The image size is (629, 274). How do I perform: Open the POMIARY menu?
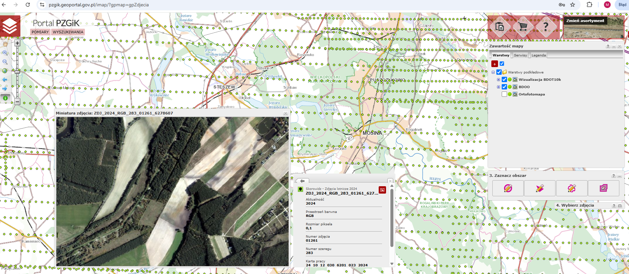[40, 32]
